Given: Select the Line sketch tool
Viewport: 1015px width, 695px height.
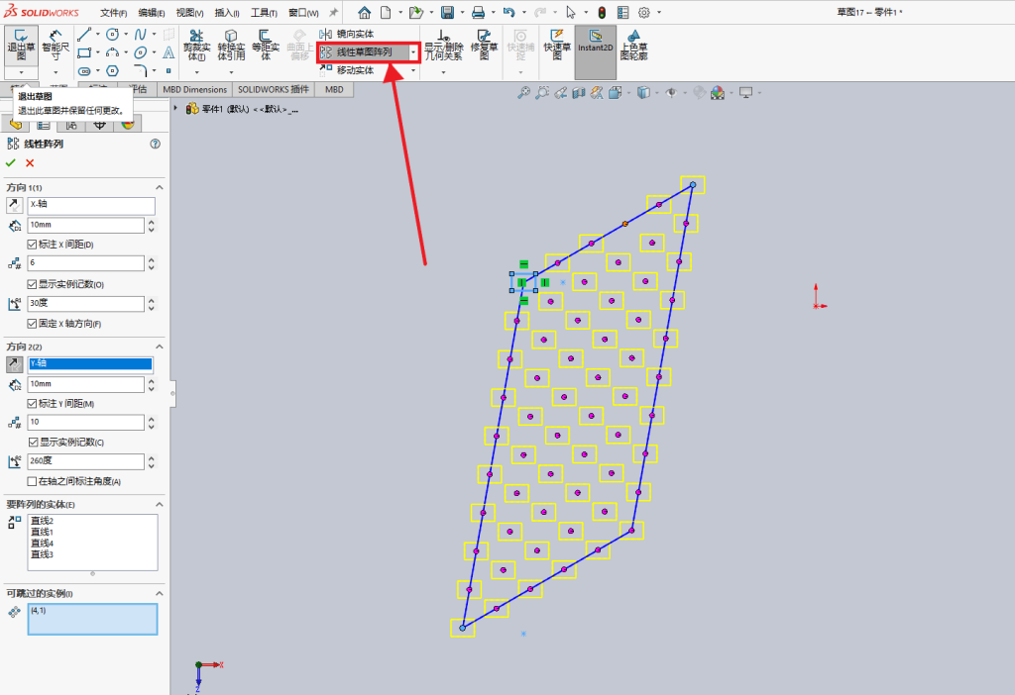Looking at the screenshot, I should click(84, 35).
